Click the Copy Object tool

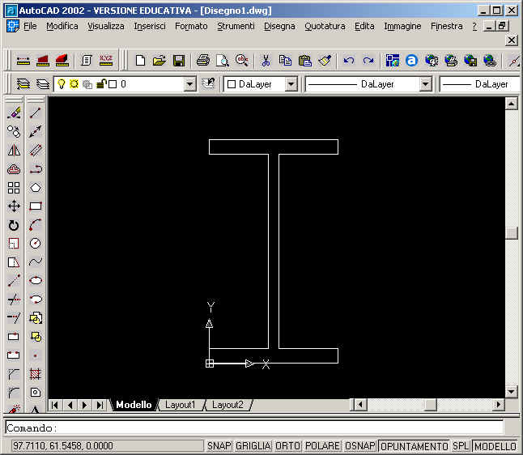(14, 131)
